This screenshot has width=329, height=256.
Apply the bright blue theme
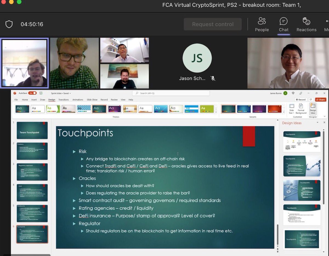point(161,109)
